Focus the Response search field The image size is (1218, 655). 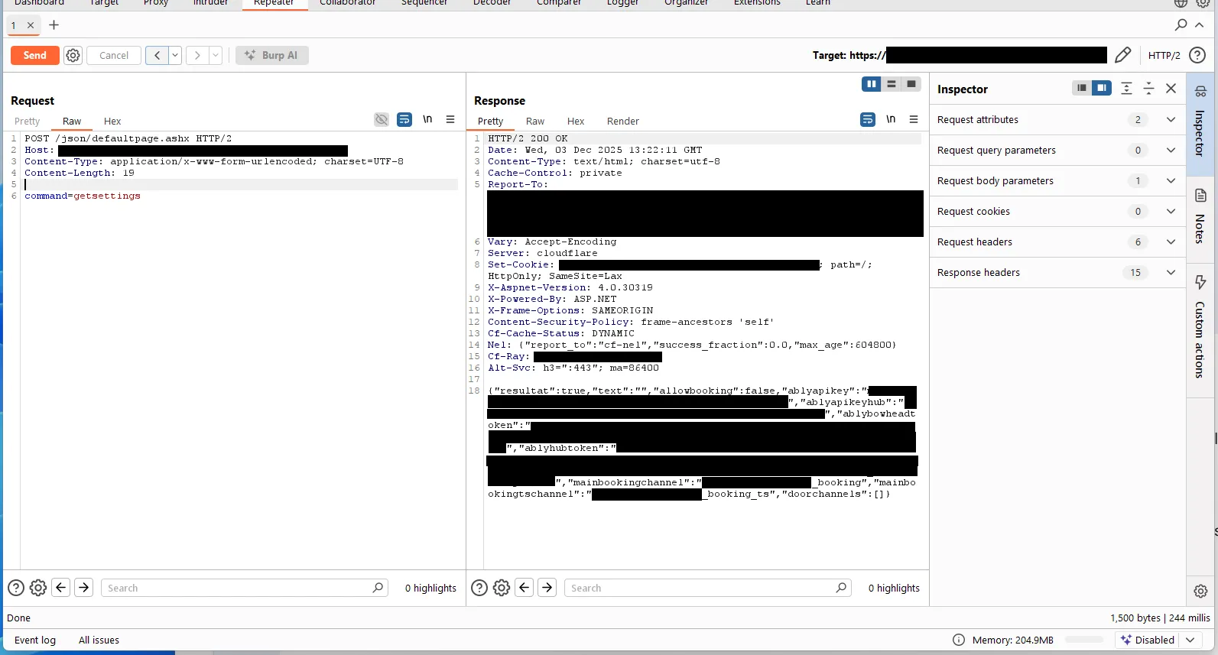(708, 588)
